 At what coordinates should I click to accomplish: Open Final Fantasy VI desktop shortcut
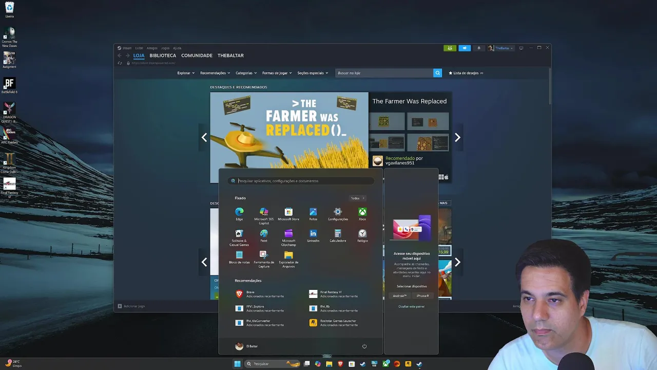pyautogui.click(x=9, y=188)
